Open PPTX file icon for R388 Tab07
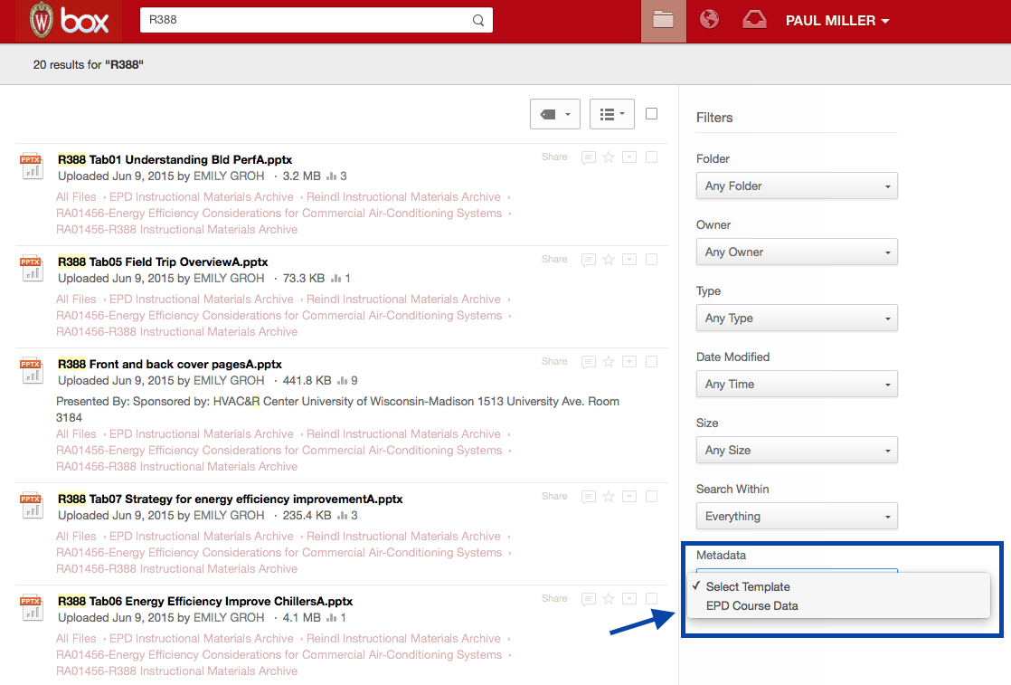The width and height of the screenshot is (1011, 685). click(x=32, y=505)
